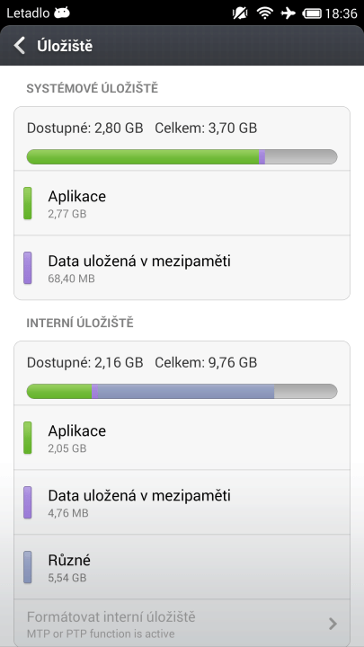Tap the blue-grey swatch beside Různé

(x=28, y=567)
